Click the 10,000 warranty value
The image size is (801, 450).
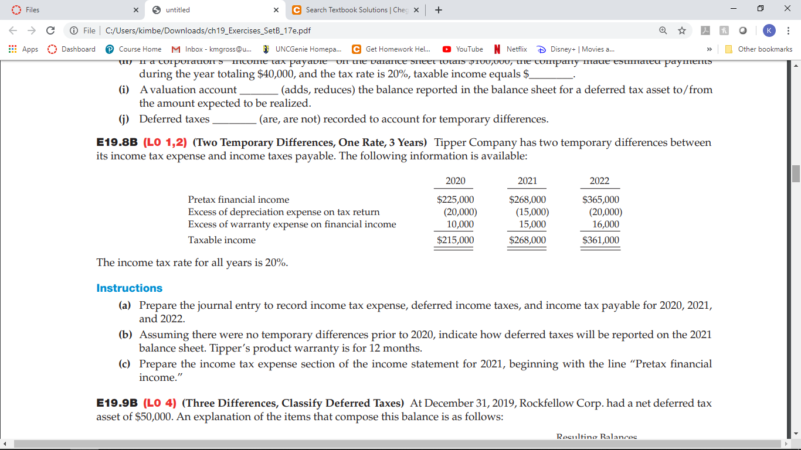coord(460,224)
